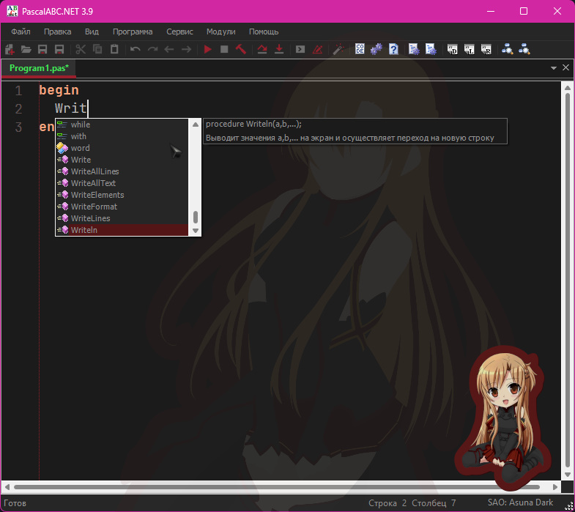Click the red pencil form designer icon
Image resolution: width=575 pixels, height=512 pixels.
[x=318, y=49]
